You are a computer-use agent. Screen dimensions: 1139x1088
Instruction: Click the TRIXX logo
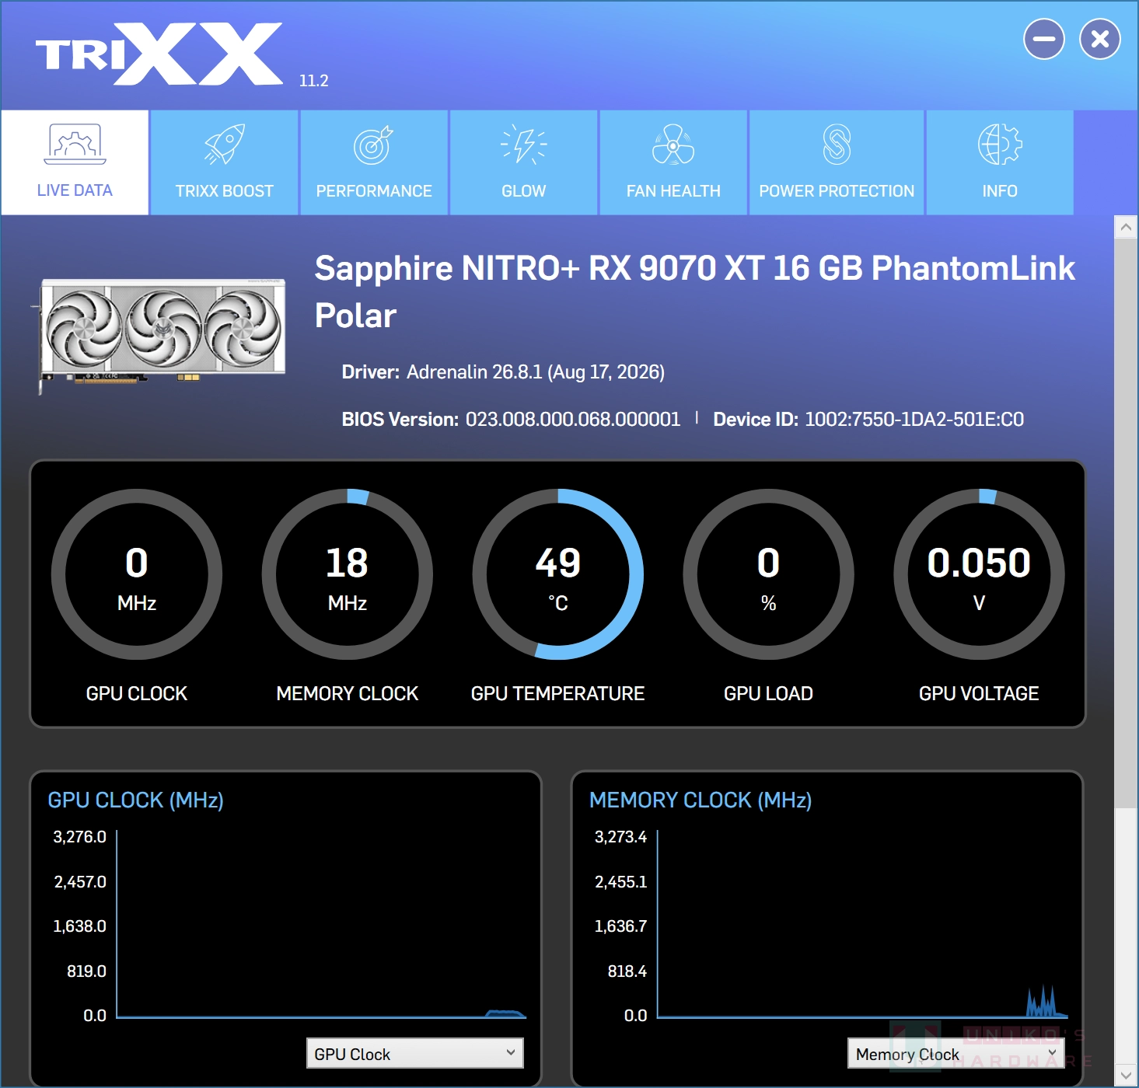(159, 54)
